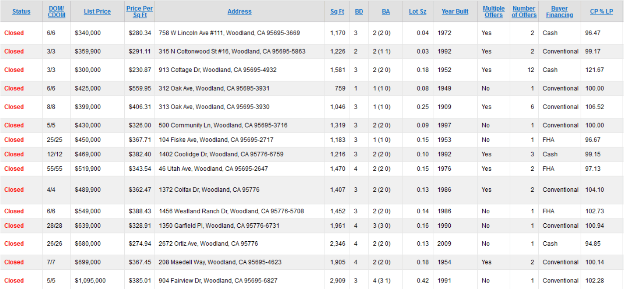Select address 1372 Colfax Dr
This screenshot has width=624, height=289.
(x=209, y=190)
